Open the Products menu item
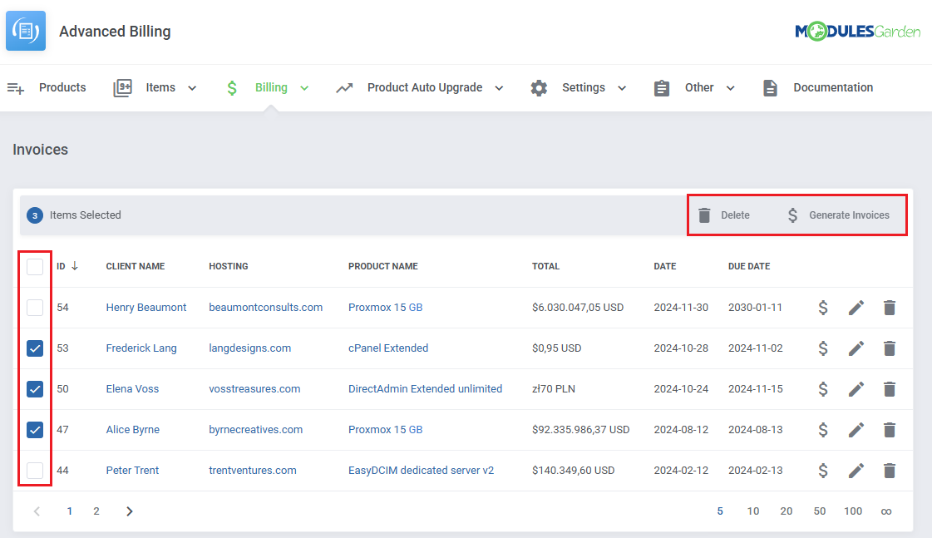The height and width of the screenshot is (538, 932). pos(62,87)
